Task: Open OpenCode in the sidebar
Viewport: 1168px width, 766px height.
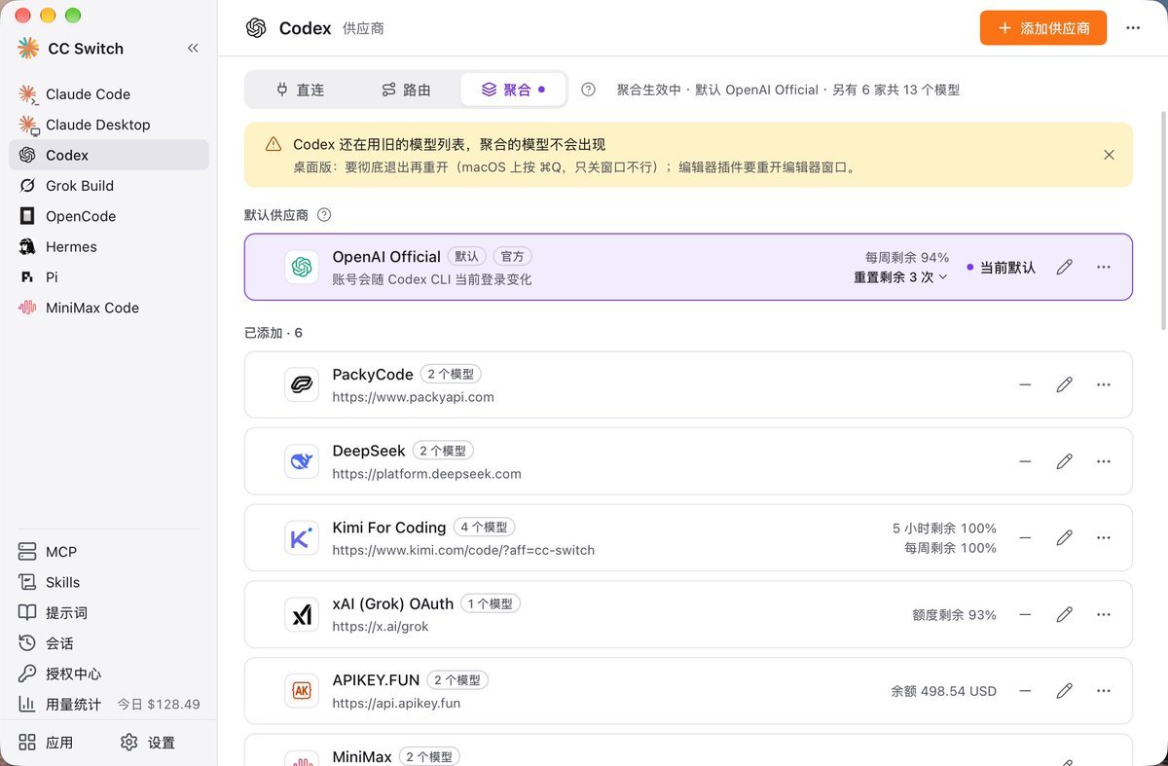Action: (109, 216)
